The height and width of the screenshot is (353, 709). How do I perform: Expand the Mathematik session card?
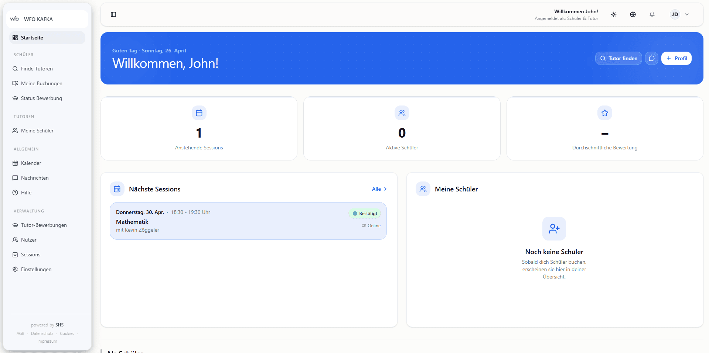[x=248, y=221]
